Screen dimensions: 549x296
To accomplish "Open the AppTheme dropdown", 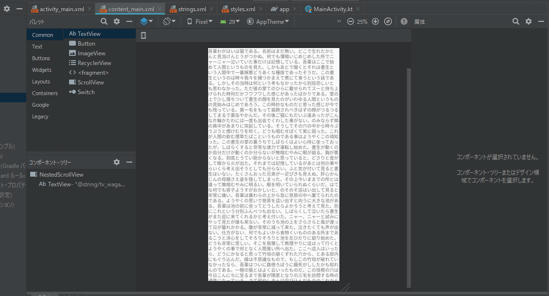I will 268,22.
